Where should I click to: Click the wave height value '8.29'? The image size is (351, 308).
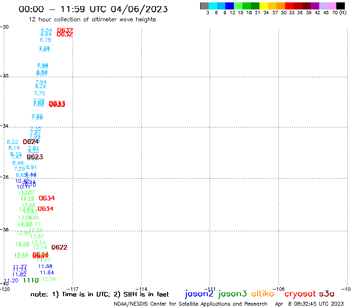pos(40,86)
